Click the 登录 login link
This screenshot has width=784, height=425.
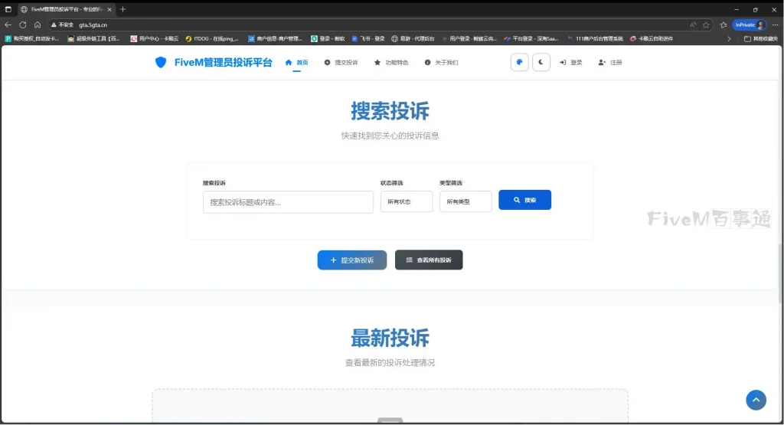point(571,63)
